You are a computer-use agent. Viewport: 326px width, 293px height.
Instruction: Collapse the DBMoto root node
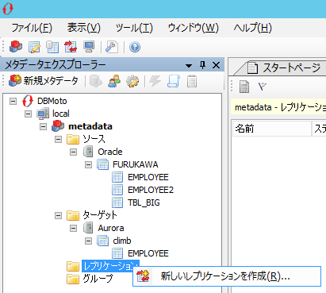(x=13, y=101)
